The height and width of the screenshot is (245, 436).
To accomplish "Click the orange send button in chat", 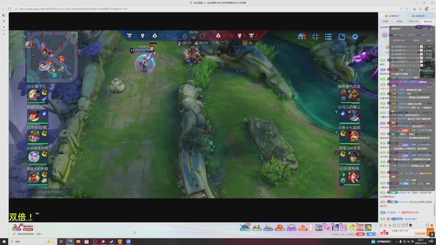I will 431,231.
